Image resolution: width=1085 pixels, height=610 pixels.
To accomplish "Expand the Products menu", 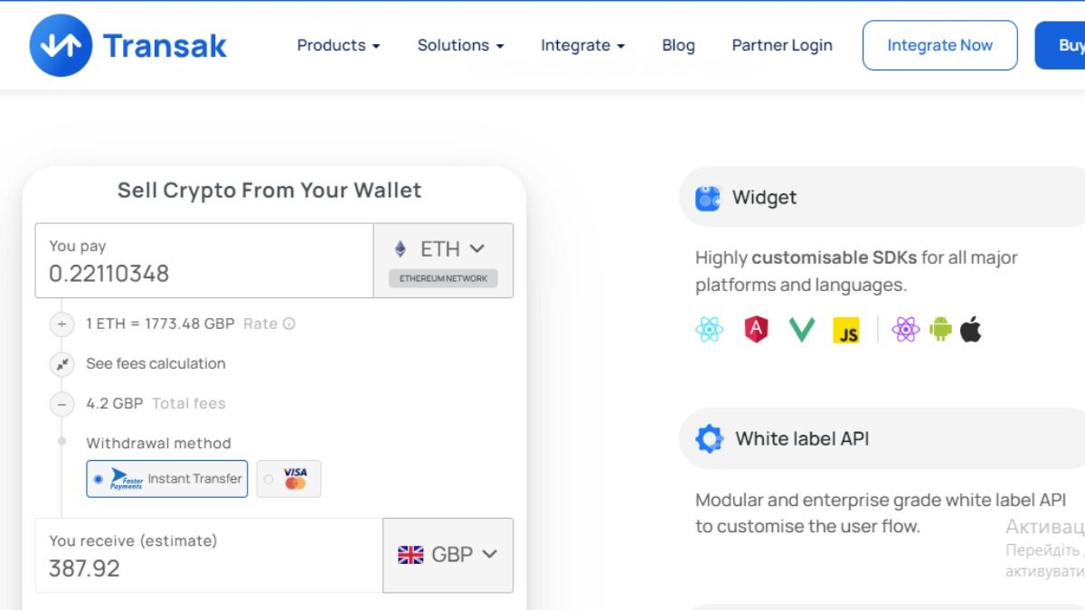I will pyautogui.click(x=338, y=45).
